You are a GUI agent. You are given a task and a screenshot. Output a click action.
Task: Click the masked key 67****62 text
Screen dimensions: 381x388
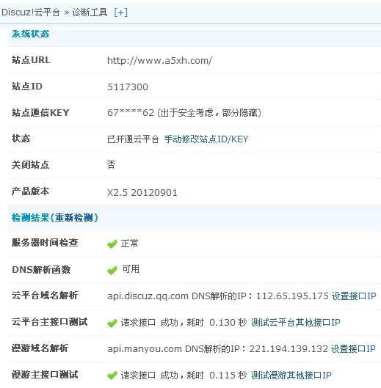pos(131,113)
